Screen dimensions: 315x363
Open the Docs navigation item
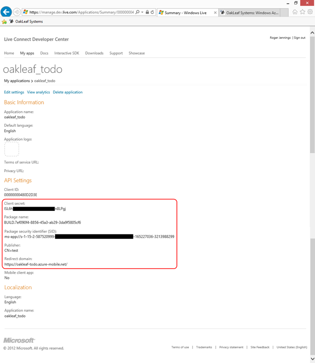point(44,53)
